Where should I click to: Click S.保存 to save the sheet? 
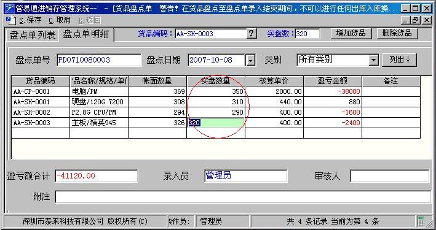(x=30, y=20)
